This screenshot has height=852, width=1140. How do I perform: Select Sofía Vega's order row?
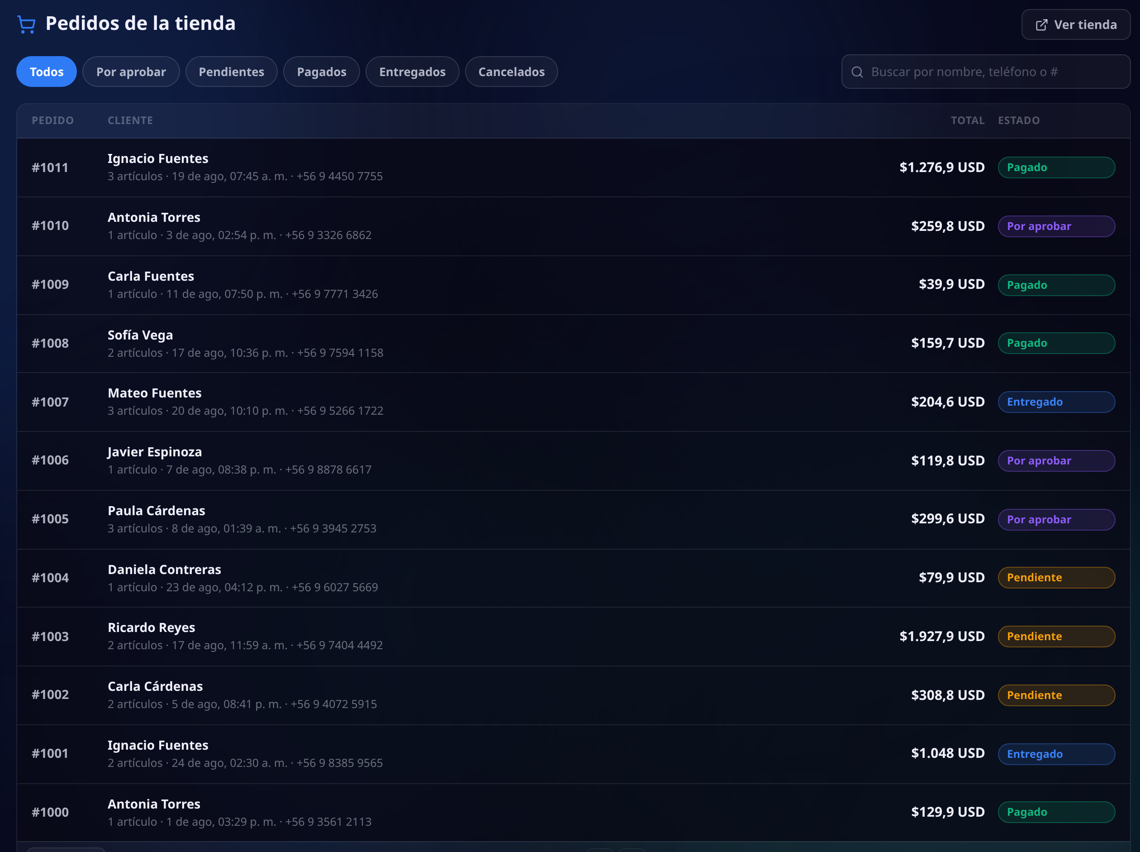tap(573, 344)
